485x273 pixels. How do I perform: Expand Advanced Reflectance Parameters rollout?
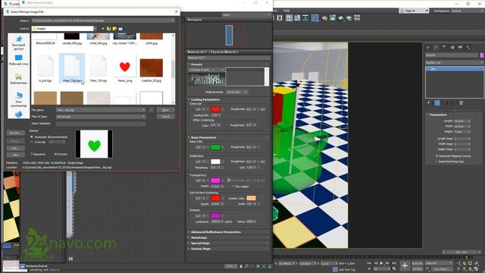(215, 232)
